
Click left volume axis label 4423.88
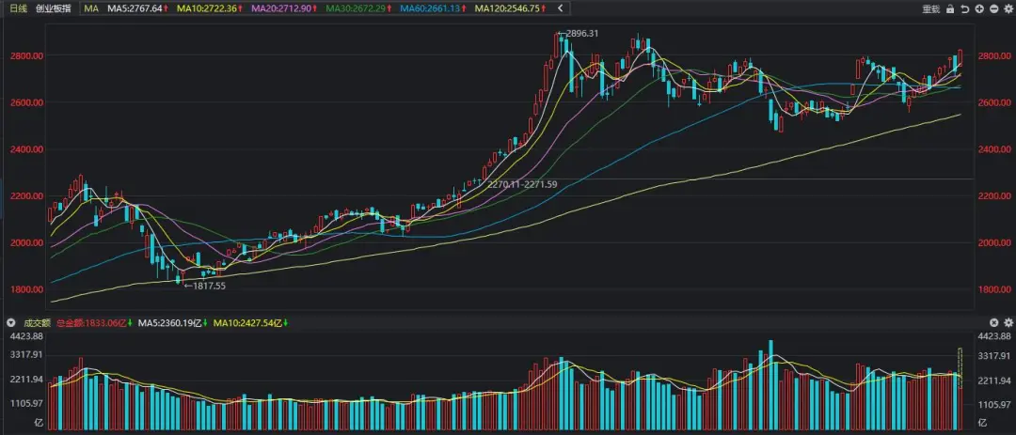click(28, 336)
